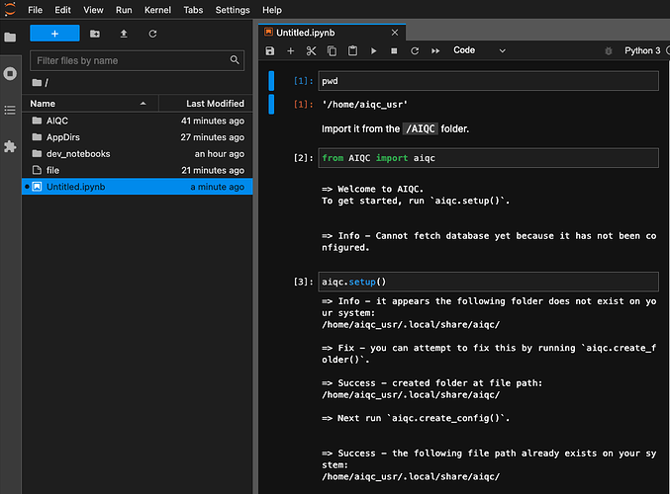The image size is (670, 494).
Task: Open the File menu
Action: 35,10
